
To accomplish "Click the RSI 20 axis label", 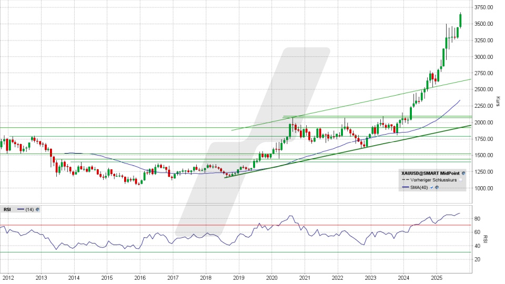I will click(478, 259).
